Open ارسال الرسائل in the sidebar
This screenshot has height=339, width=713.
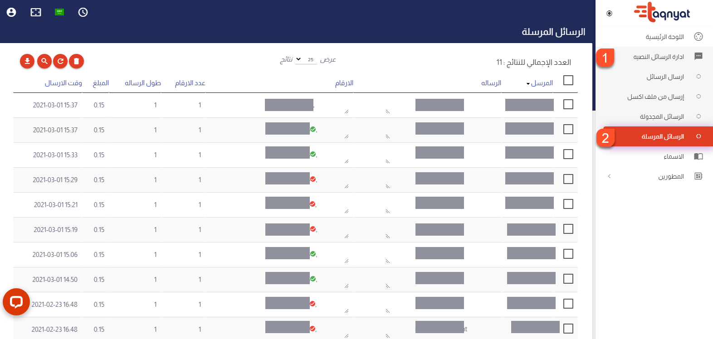665,77
